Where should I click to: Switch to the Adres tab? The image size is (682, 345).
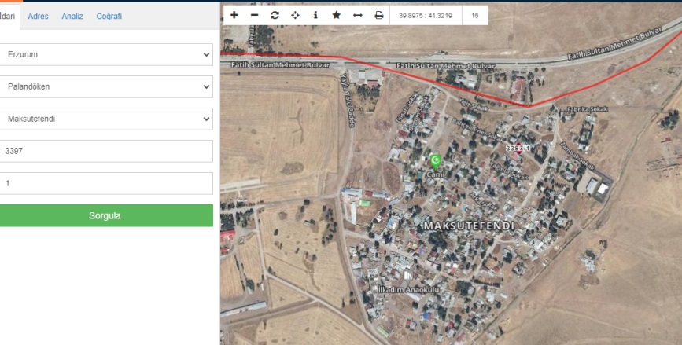(38, 16)
